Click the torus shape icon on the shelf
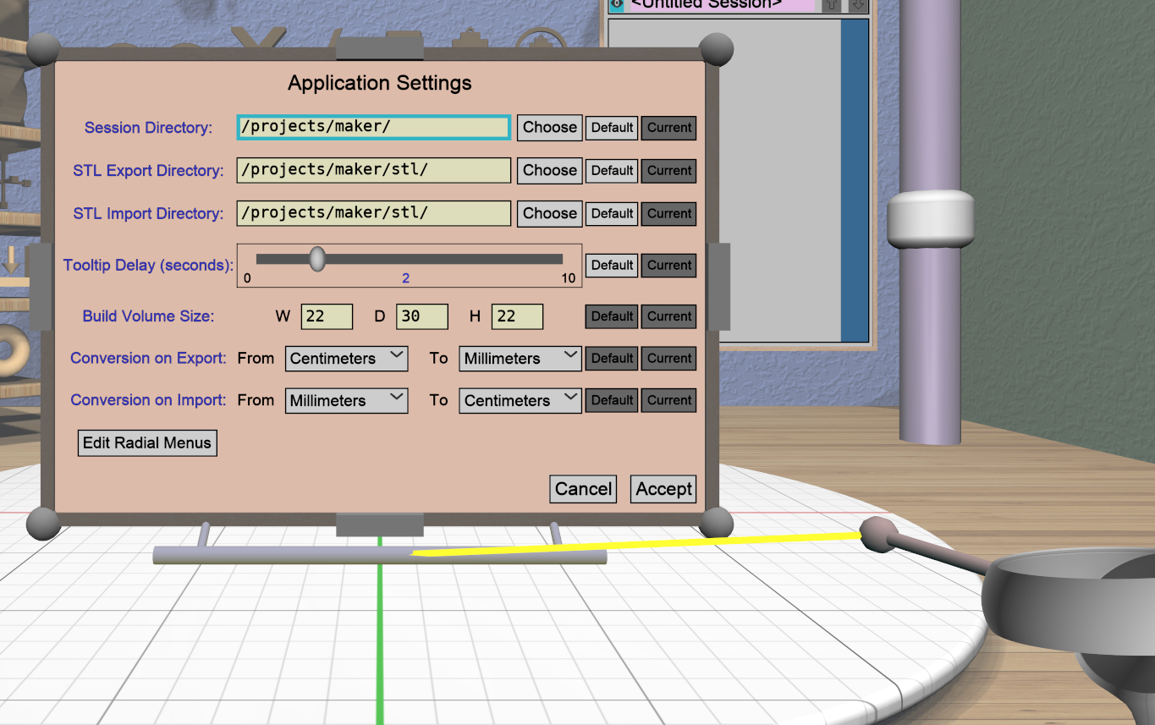 [x=14, y=352]
